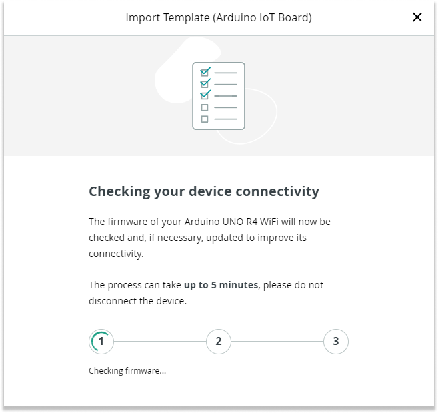Click progress line between steps 2 and 3
438x413 pixels.
click(x=277, y=342)
